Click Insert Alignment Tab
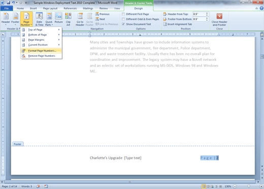Image resolution: width=264 pixels, height=189 pixels. click(x=178, y=24)
